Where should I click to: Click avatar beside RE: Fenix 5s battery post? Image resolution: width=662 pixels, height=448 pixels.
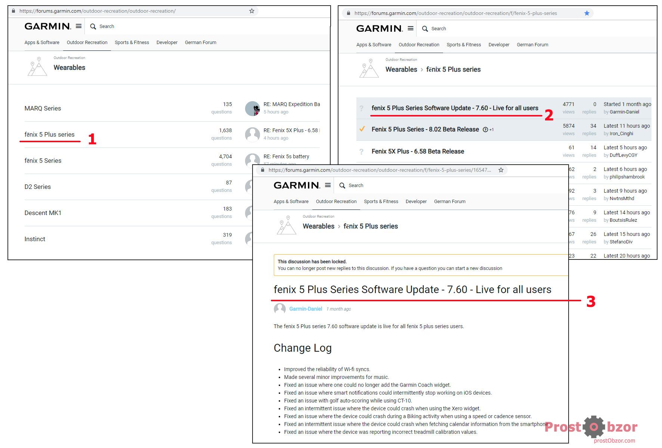point(252,160)
